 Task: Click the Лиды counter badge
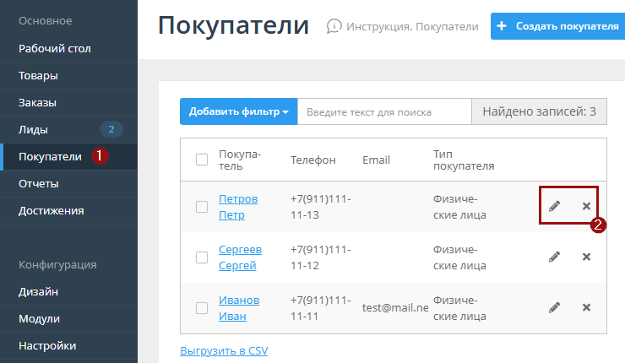point(111,129)
